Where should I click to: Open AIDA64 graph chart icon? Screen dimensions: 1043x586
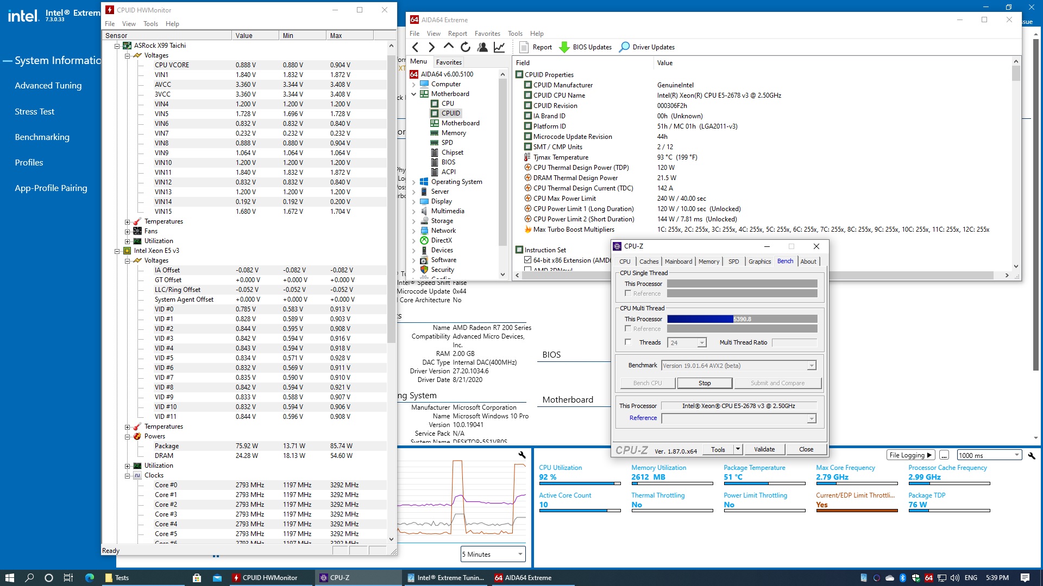tap(499, 47)
